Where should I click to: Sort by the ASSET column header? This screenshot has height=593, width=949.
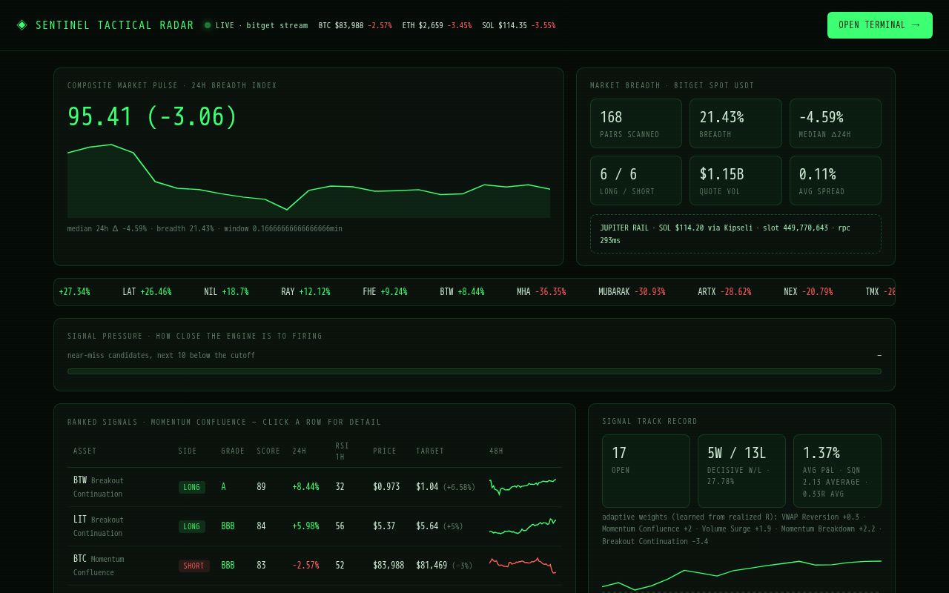(85, 451)
